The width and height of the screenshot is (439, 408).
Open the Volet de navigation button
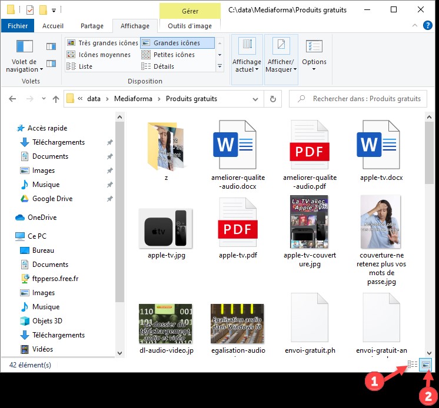pyautogui.click(x=24, y=56)
